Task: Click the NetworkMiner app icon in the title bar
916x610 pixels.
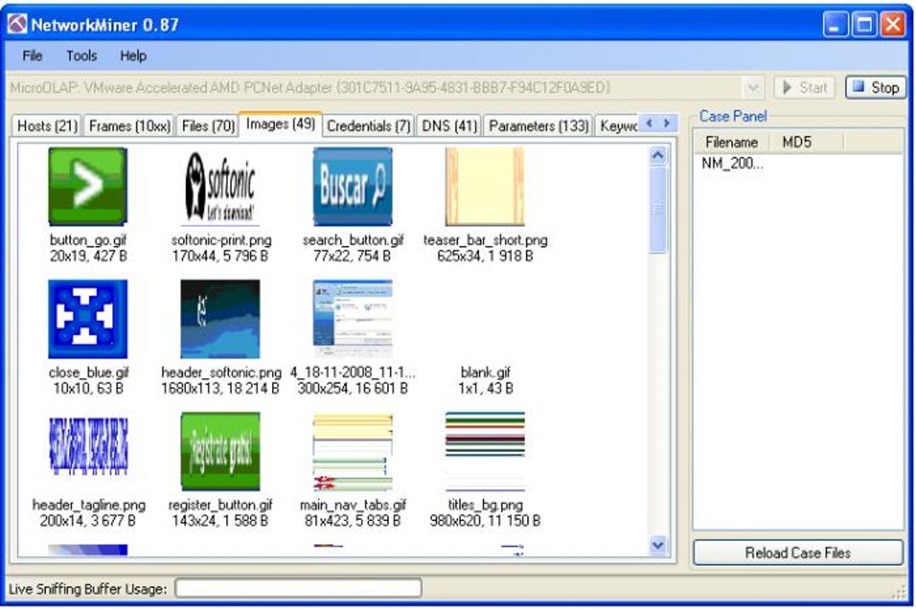Action: 17,24
